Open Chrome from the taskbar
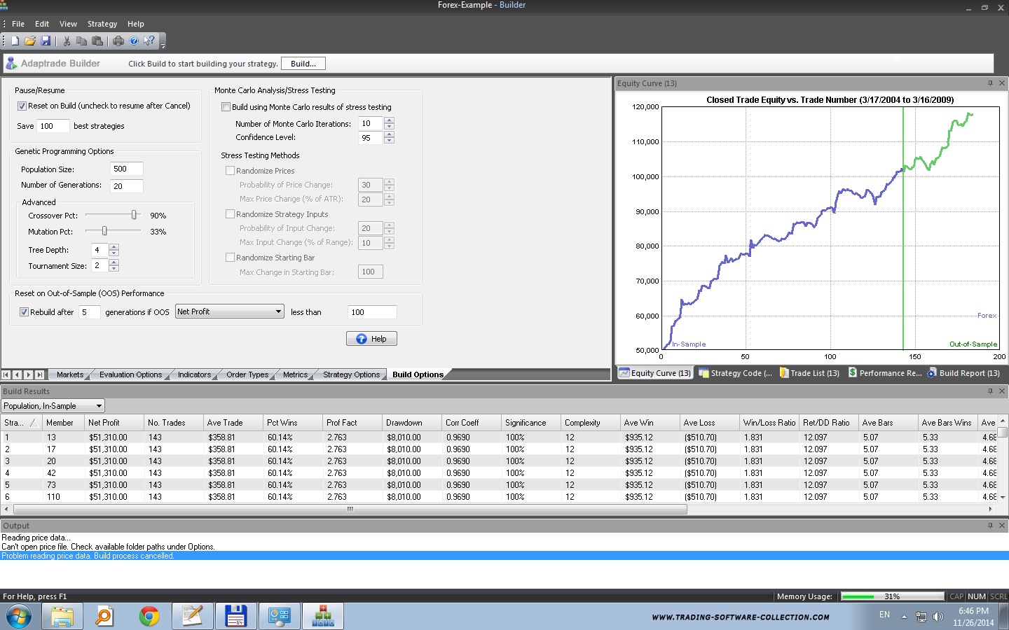Image resolution: width=1009 pixels, height=630 pixels. coord(149,616)
